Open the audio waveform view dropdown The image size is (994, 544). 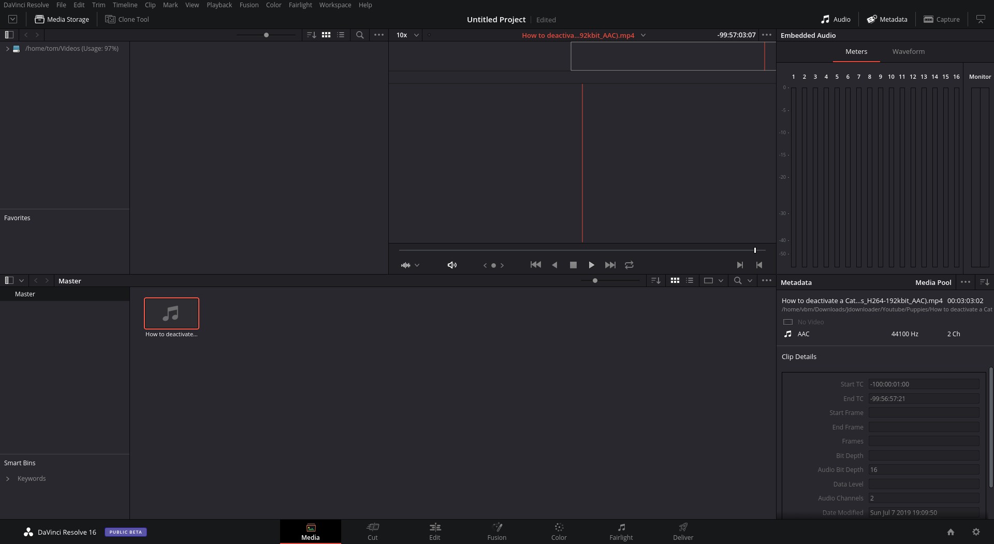point(417,265)
